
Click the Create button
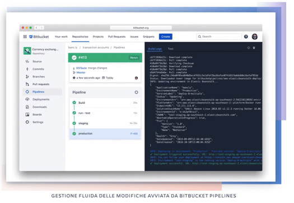[x=166, y=36]
